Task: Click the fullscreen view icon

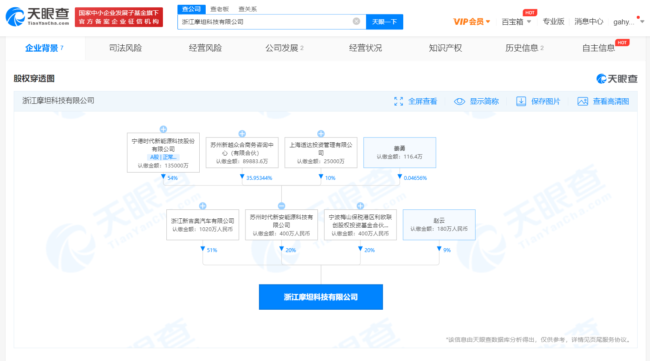Action: (x=399, y=101)
